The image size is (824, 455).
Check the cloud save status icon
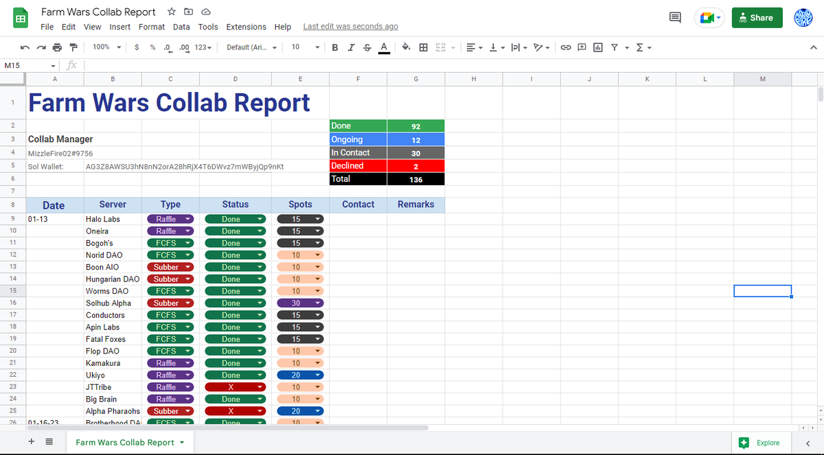205,12
